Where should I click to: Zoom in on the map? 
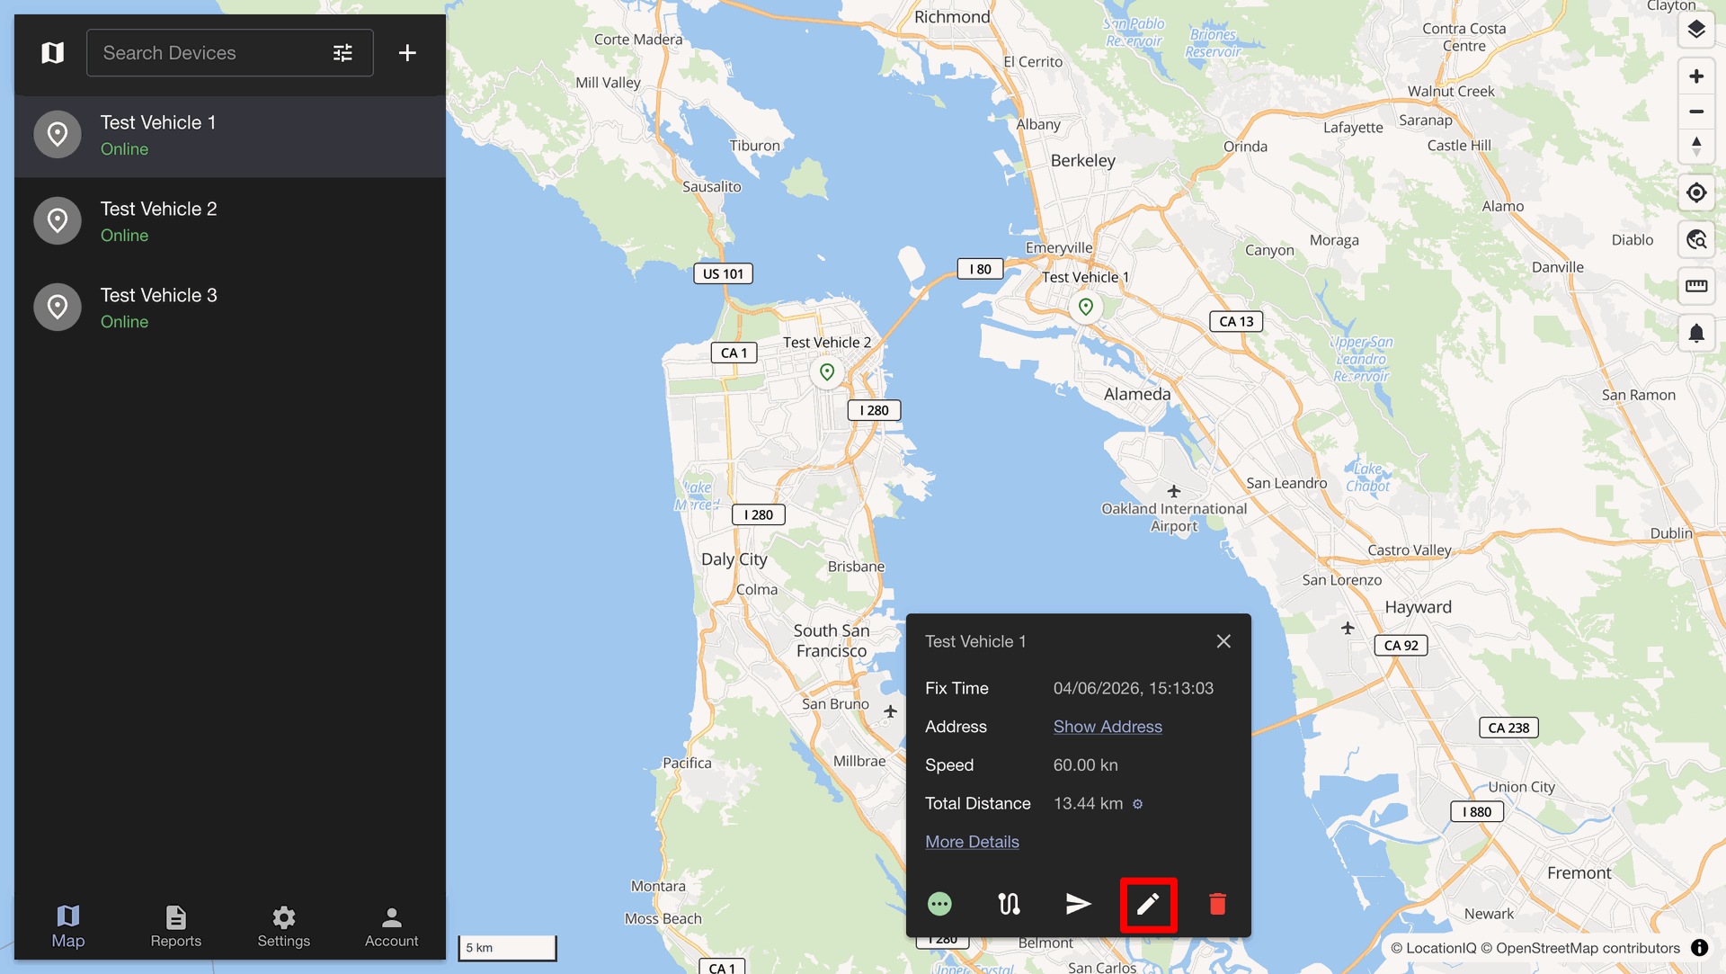pos(1696,76)
